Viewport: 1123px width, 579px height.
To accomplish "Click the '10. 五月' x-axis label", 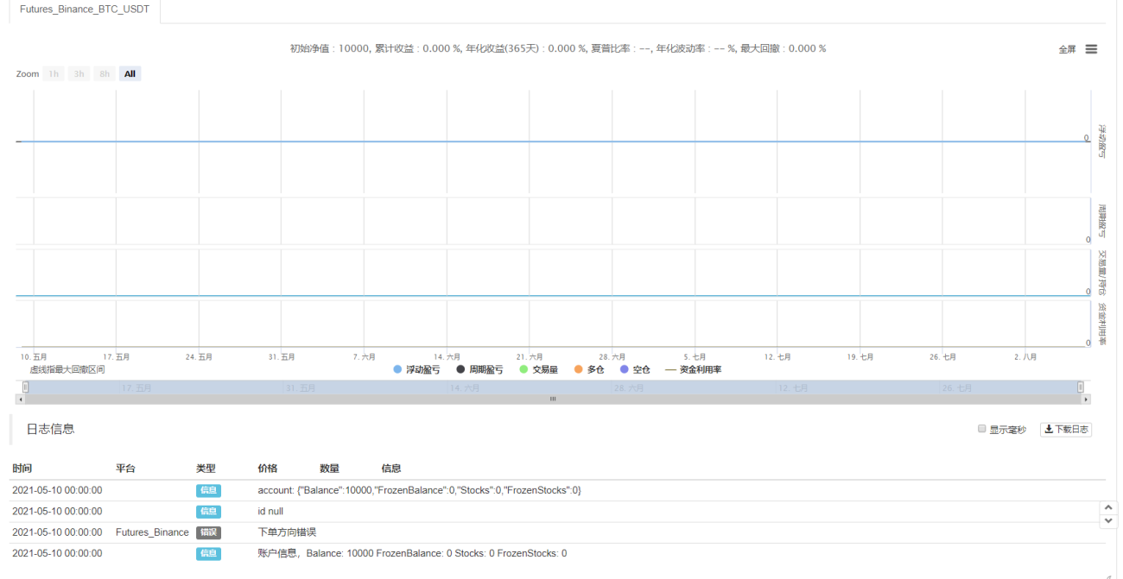I will [34, 356].
